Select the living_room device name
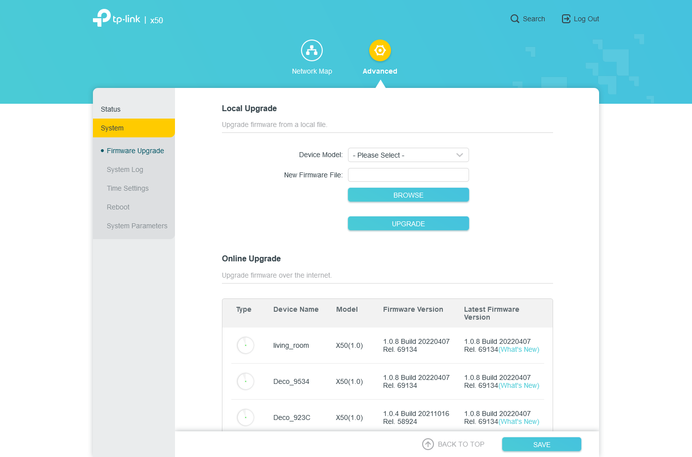Viewport: 692px width, 457px height. (x=291, y=345)
